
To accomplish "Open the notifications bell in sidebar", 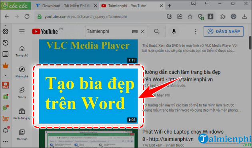I will (x=6, y=130).
